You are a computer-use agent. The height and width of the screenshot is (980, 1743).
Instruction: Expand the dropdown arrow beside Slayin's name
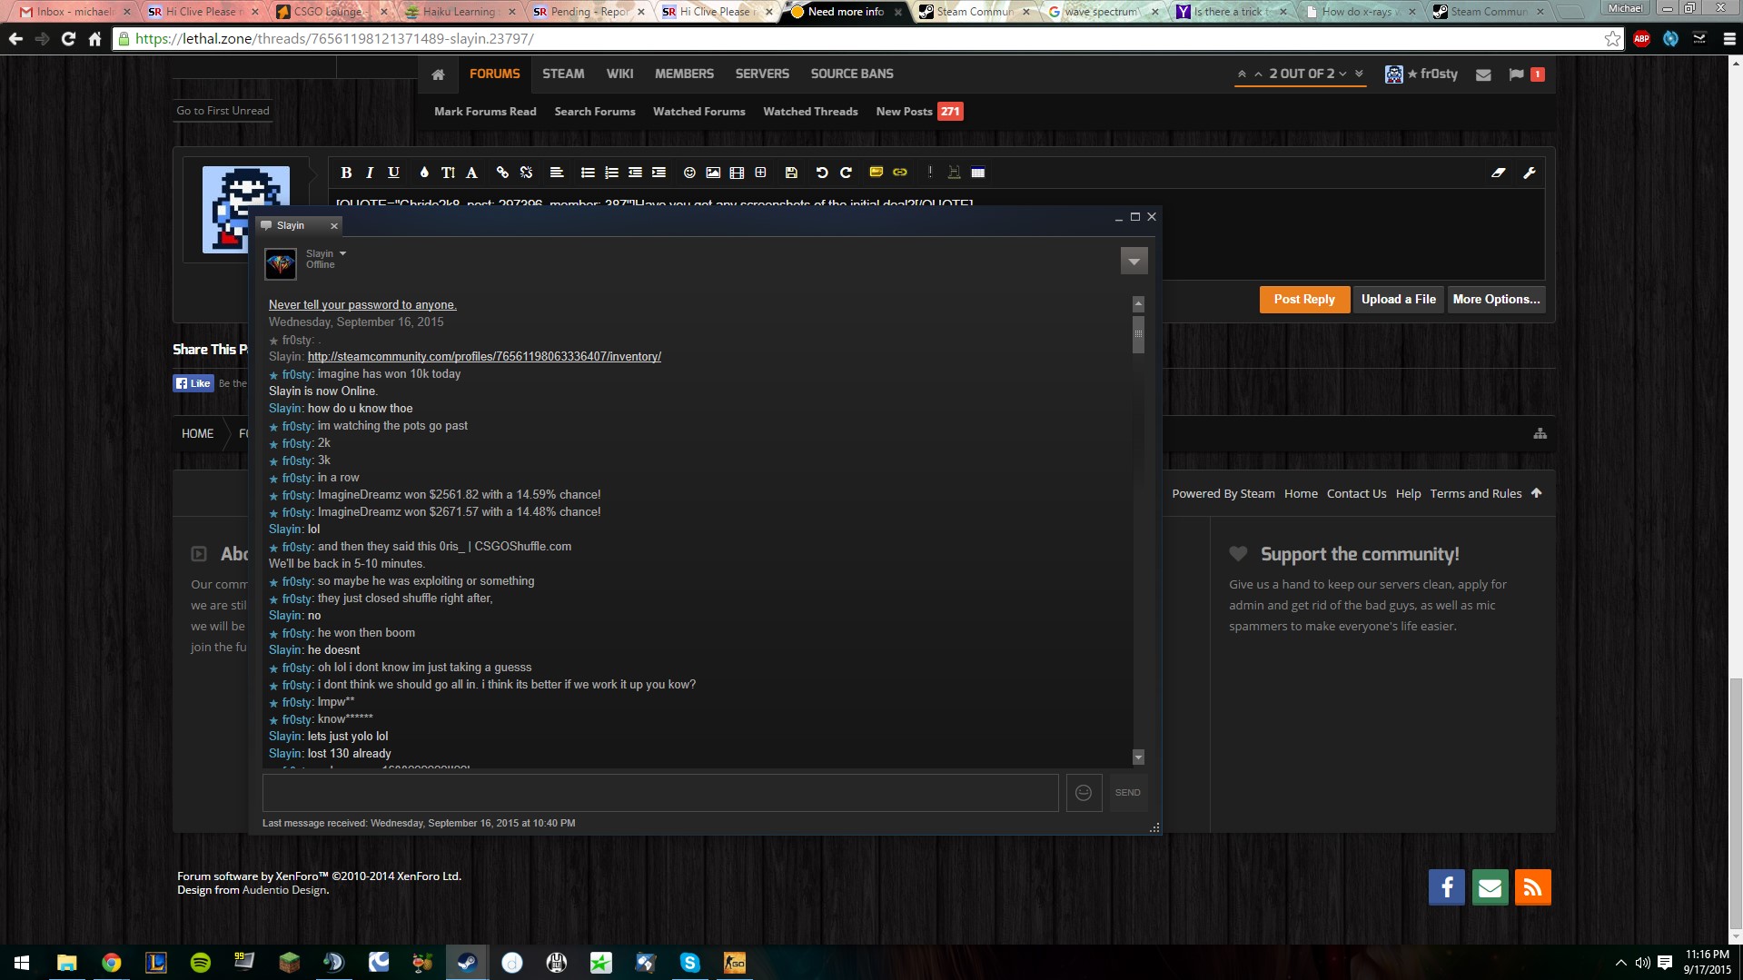342,253
